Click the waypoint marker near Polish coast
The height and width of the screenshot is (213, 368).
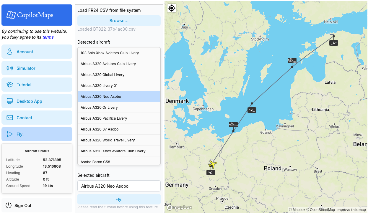tap(233, 124)
